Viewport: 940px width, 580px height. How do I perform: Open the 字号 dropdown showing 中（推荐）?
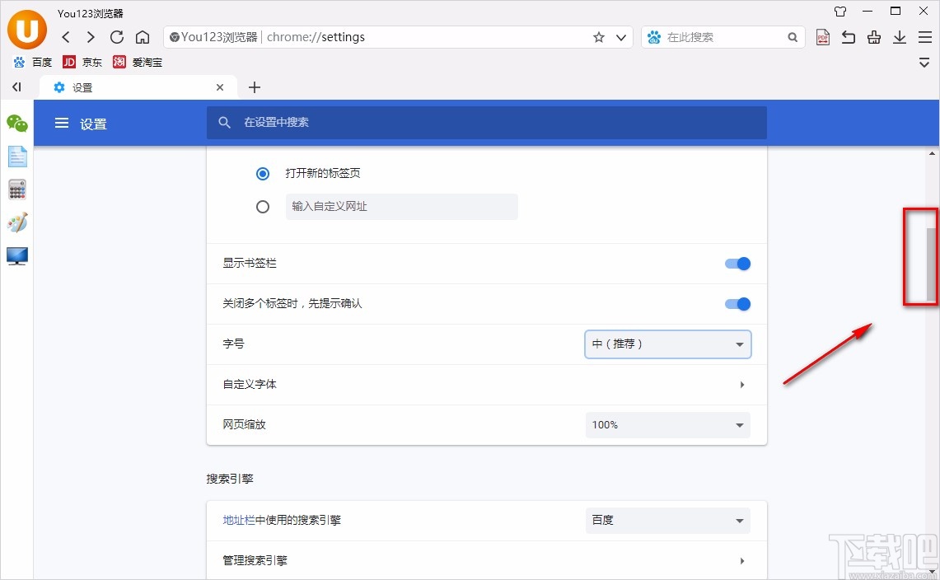[x=667, y=344]
